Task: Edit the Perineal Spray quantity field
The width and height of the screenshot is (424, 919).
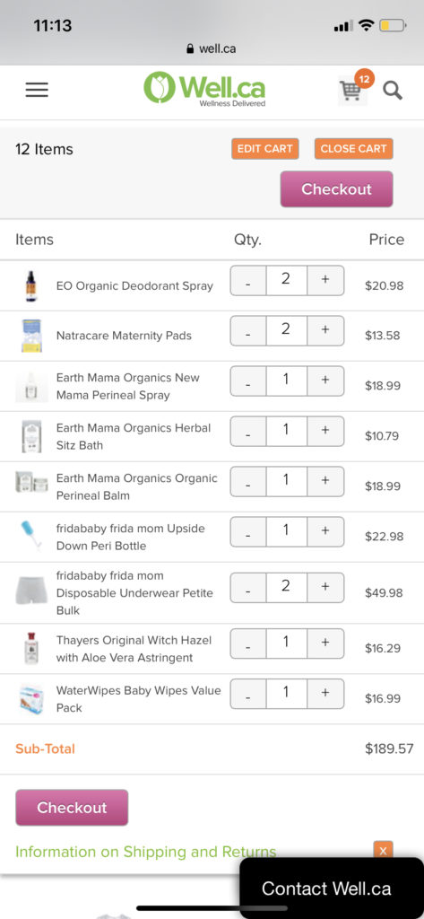Action: (x=286, y=381)
